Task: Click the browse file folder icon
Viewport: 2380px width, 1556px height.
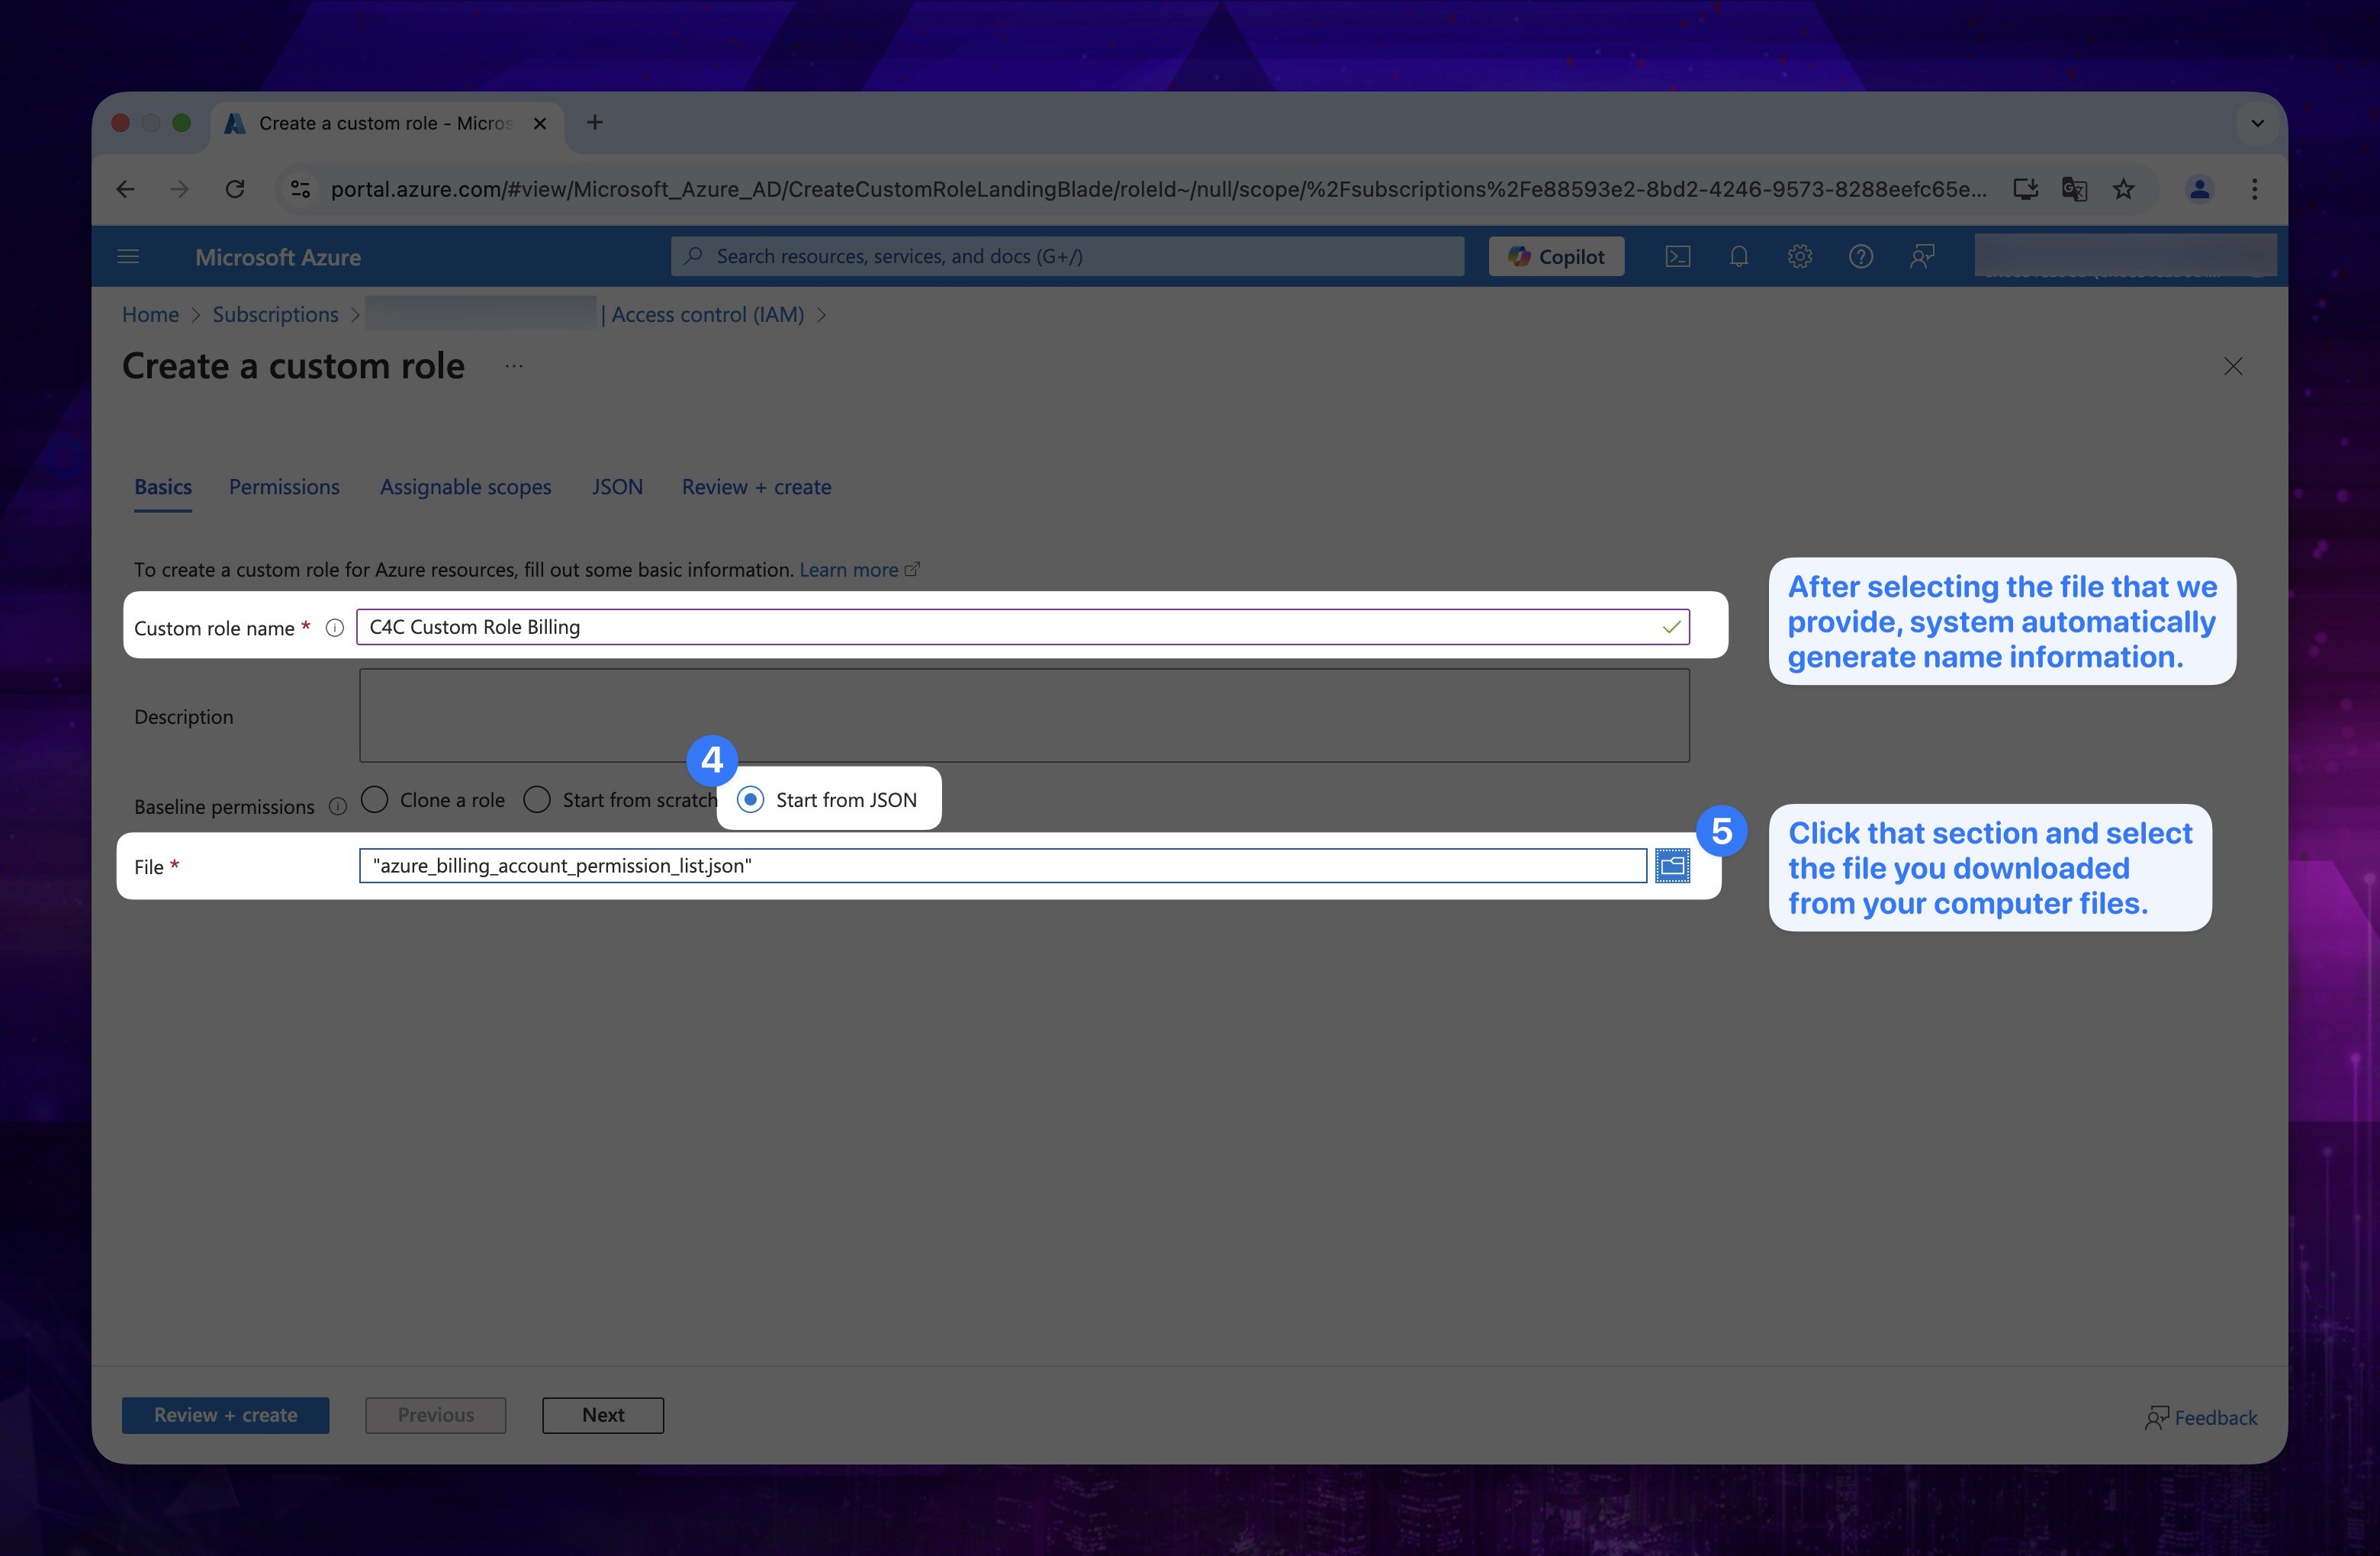Action: click(x=1673, y=866)
